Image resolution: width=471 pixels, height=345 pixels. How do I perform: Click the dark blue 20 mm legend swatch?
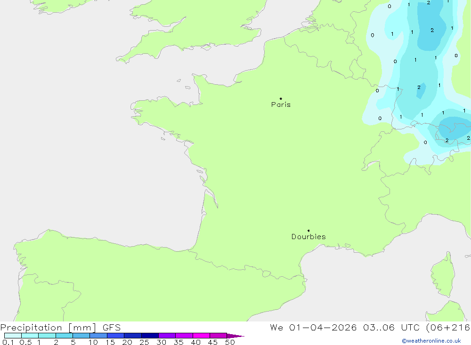(x=133, y=336)
